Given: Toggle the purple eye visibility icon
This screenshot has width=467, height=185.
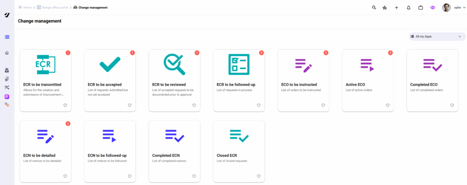Looking at the screenshot, I should pos(432,8).
